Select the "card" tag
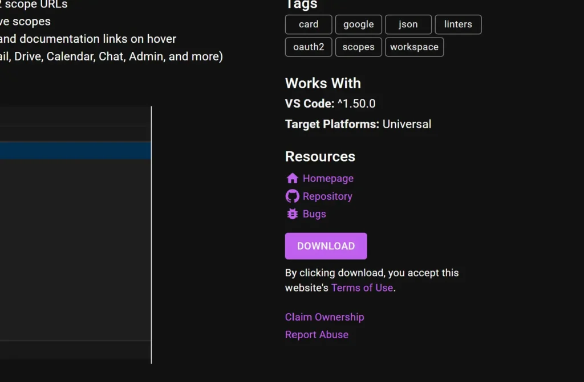Screen dimensions: 584x382 309,24
